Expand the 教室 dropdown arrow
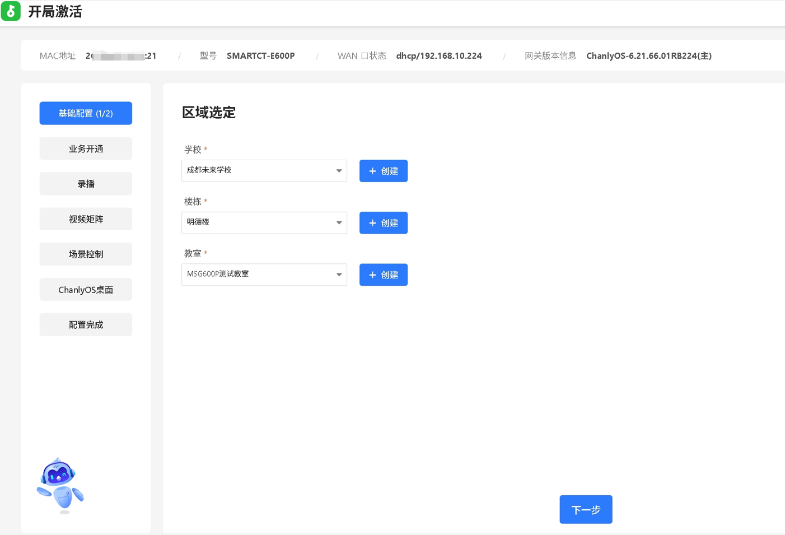 (339, 275)
